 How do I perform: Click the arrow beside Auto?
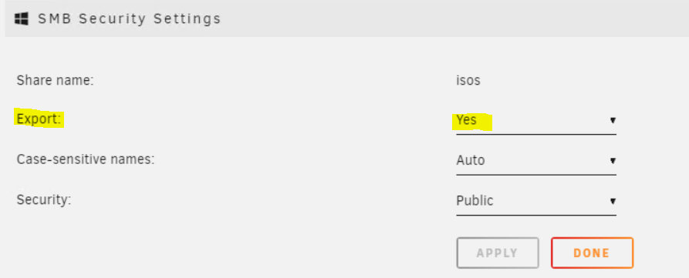pos(613,161)
